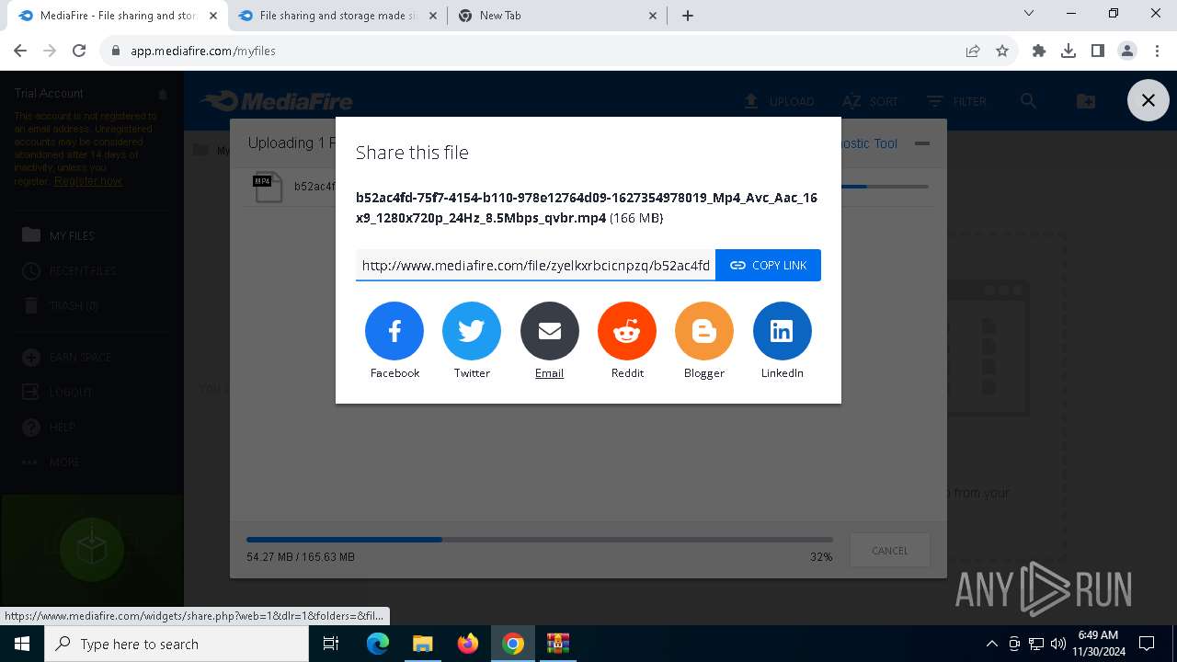Click the MP4 file icon

267,187
